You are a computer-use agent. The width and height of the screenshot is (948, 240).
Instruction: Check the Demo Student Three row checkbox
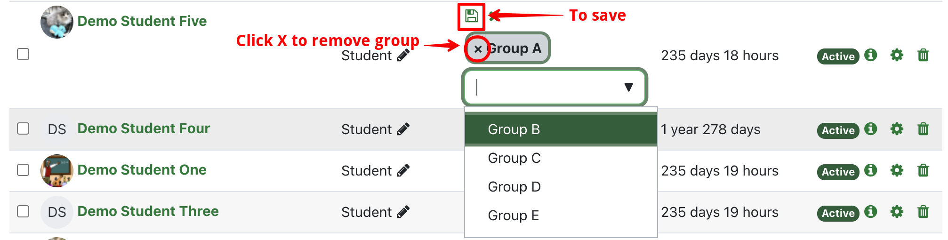[23, 212]
